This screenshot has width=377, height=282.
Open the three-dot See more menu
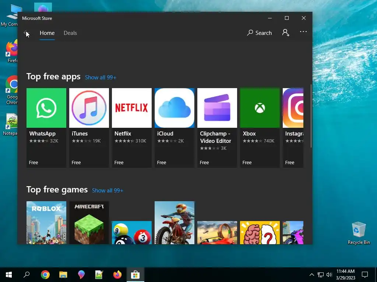point(303,32)
